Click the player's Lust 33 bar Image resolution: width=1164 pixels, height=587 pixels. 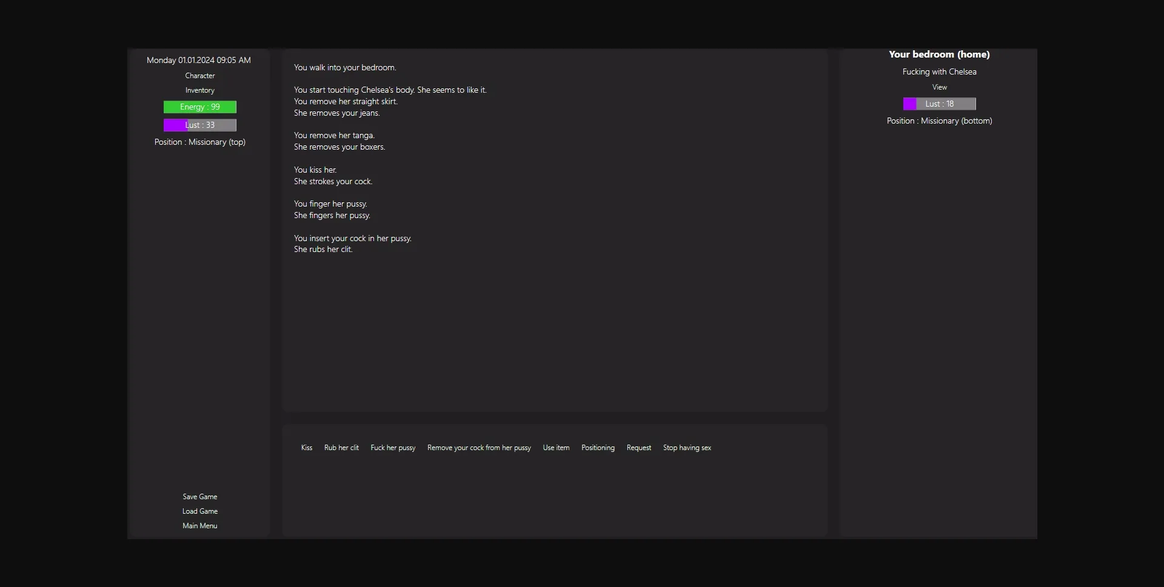[x=199, y=125]
